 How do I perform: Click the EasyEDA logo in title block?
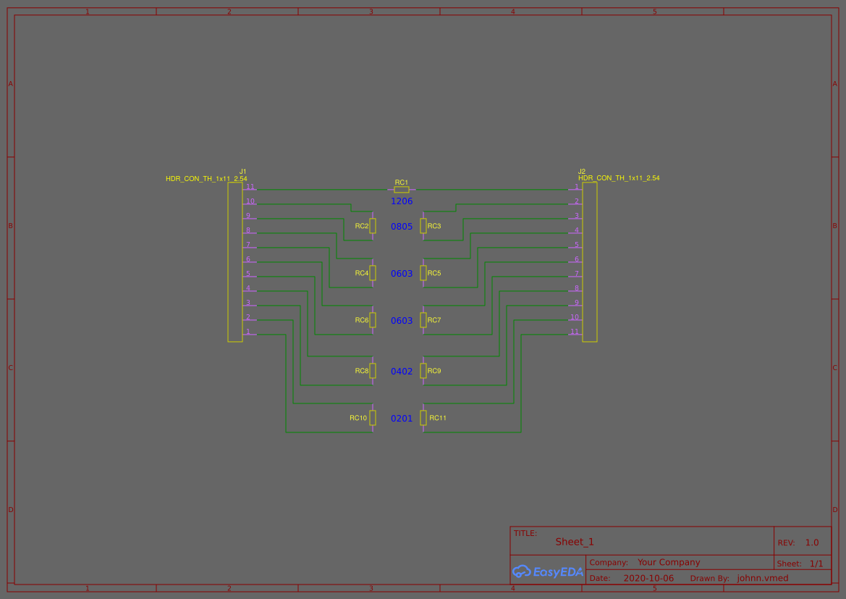(x=547, y=571)
